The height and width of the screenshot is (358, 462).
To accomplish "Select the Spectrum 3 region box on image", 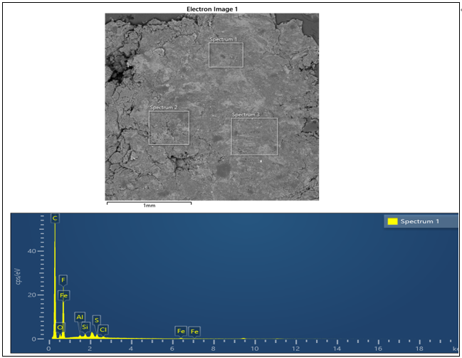I will click(254, 135).
